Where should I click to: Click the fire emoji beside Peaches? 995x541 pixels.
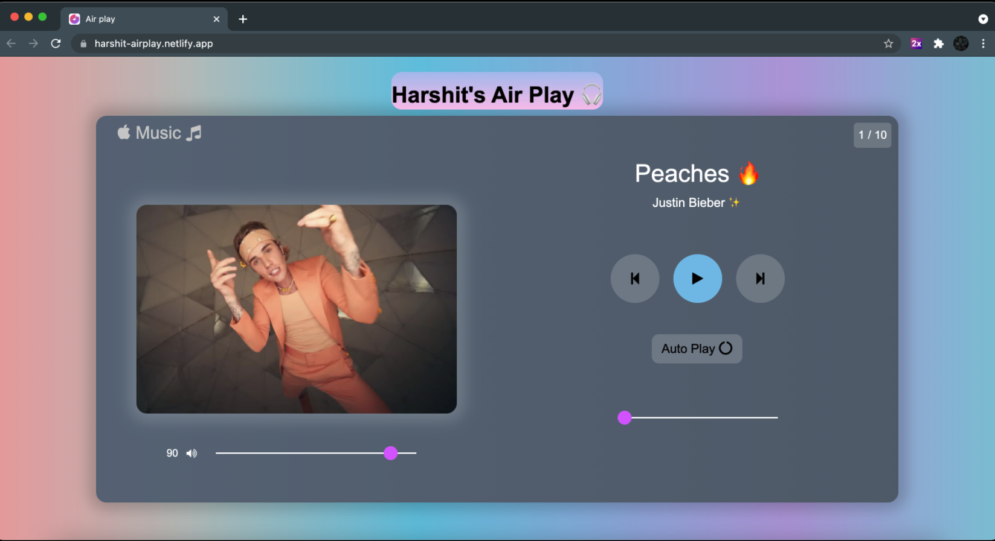[749, 173]
